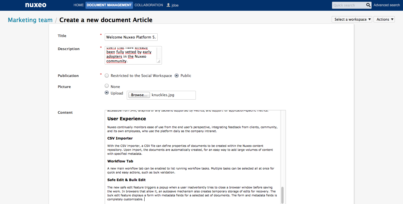Select Restricted to the Social Workspace
The height and width of the screenshot is (204, 403).
[107, 76]
